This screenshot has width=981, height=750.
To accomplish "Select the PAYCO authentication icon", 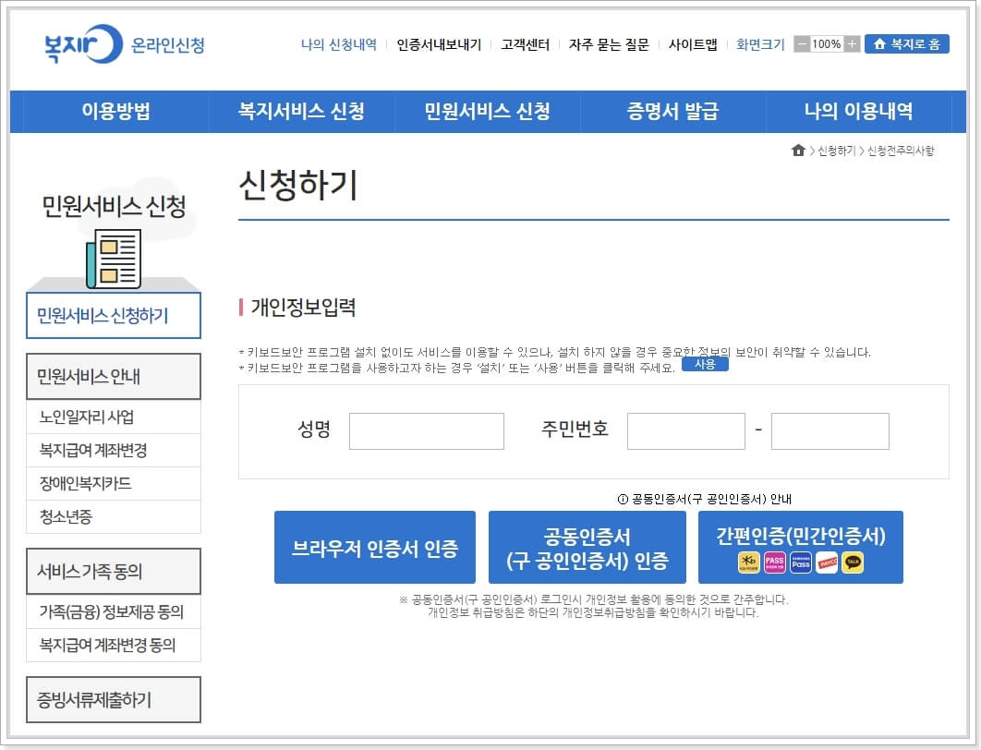I will pyautogui.click(x=825, y=562).
